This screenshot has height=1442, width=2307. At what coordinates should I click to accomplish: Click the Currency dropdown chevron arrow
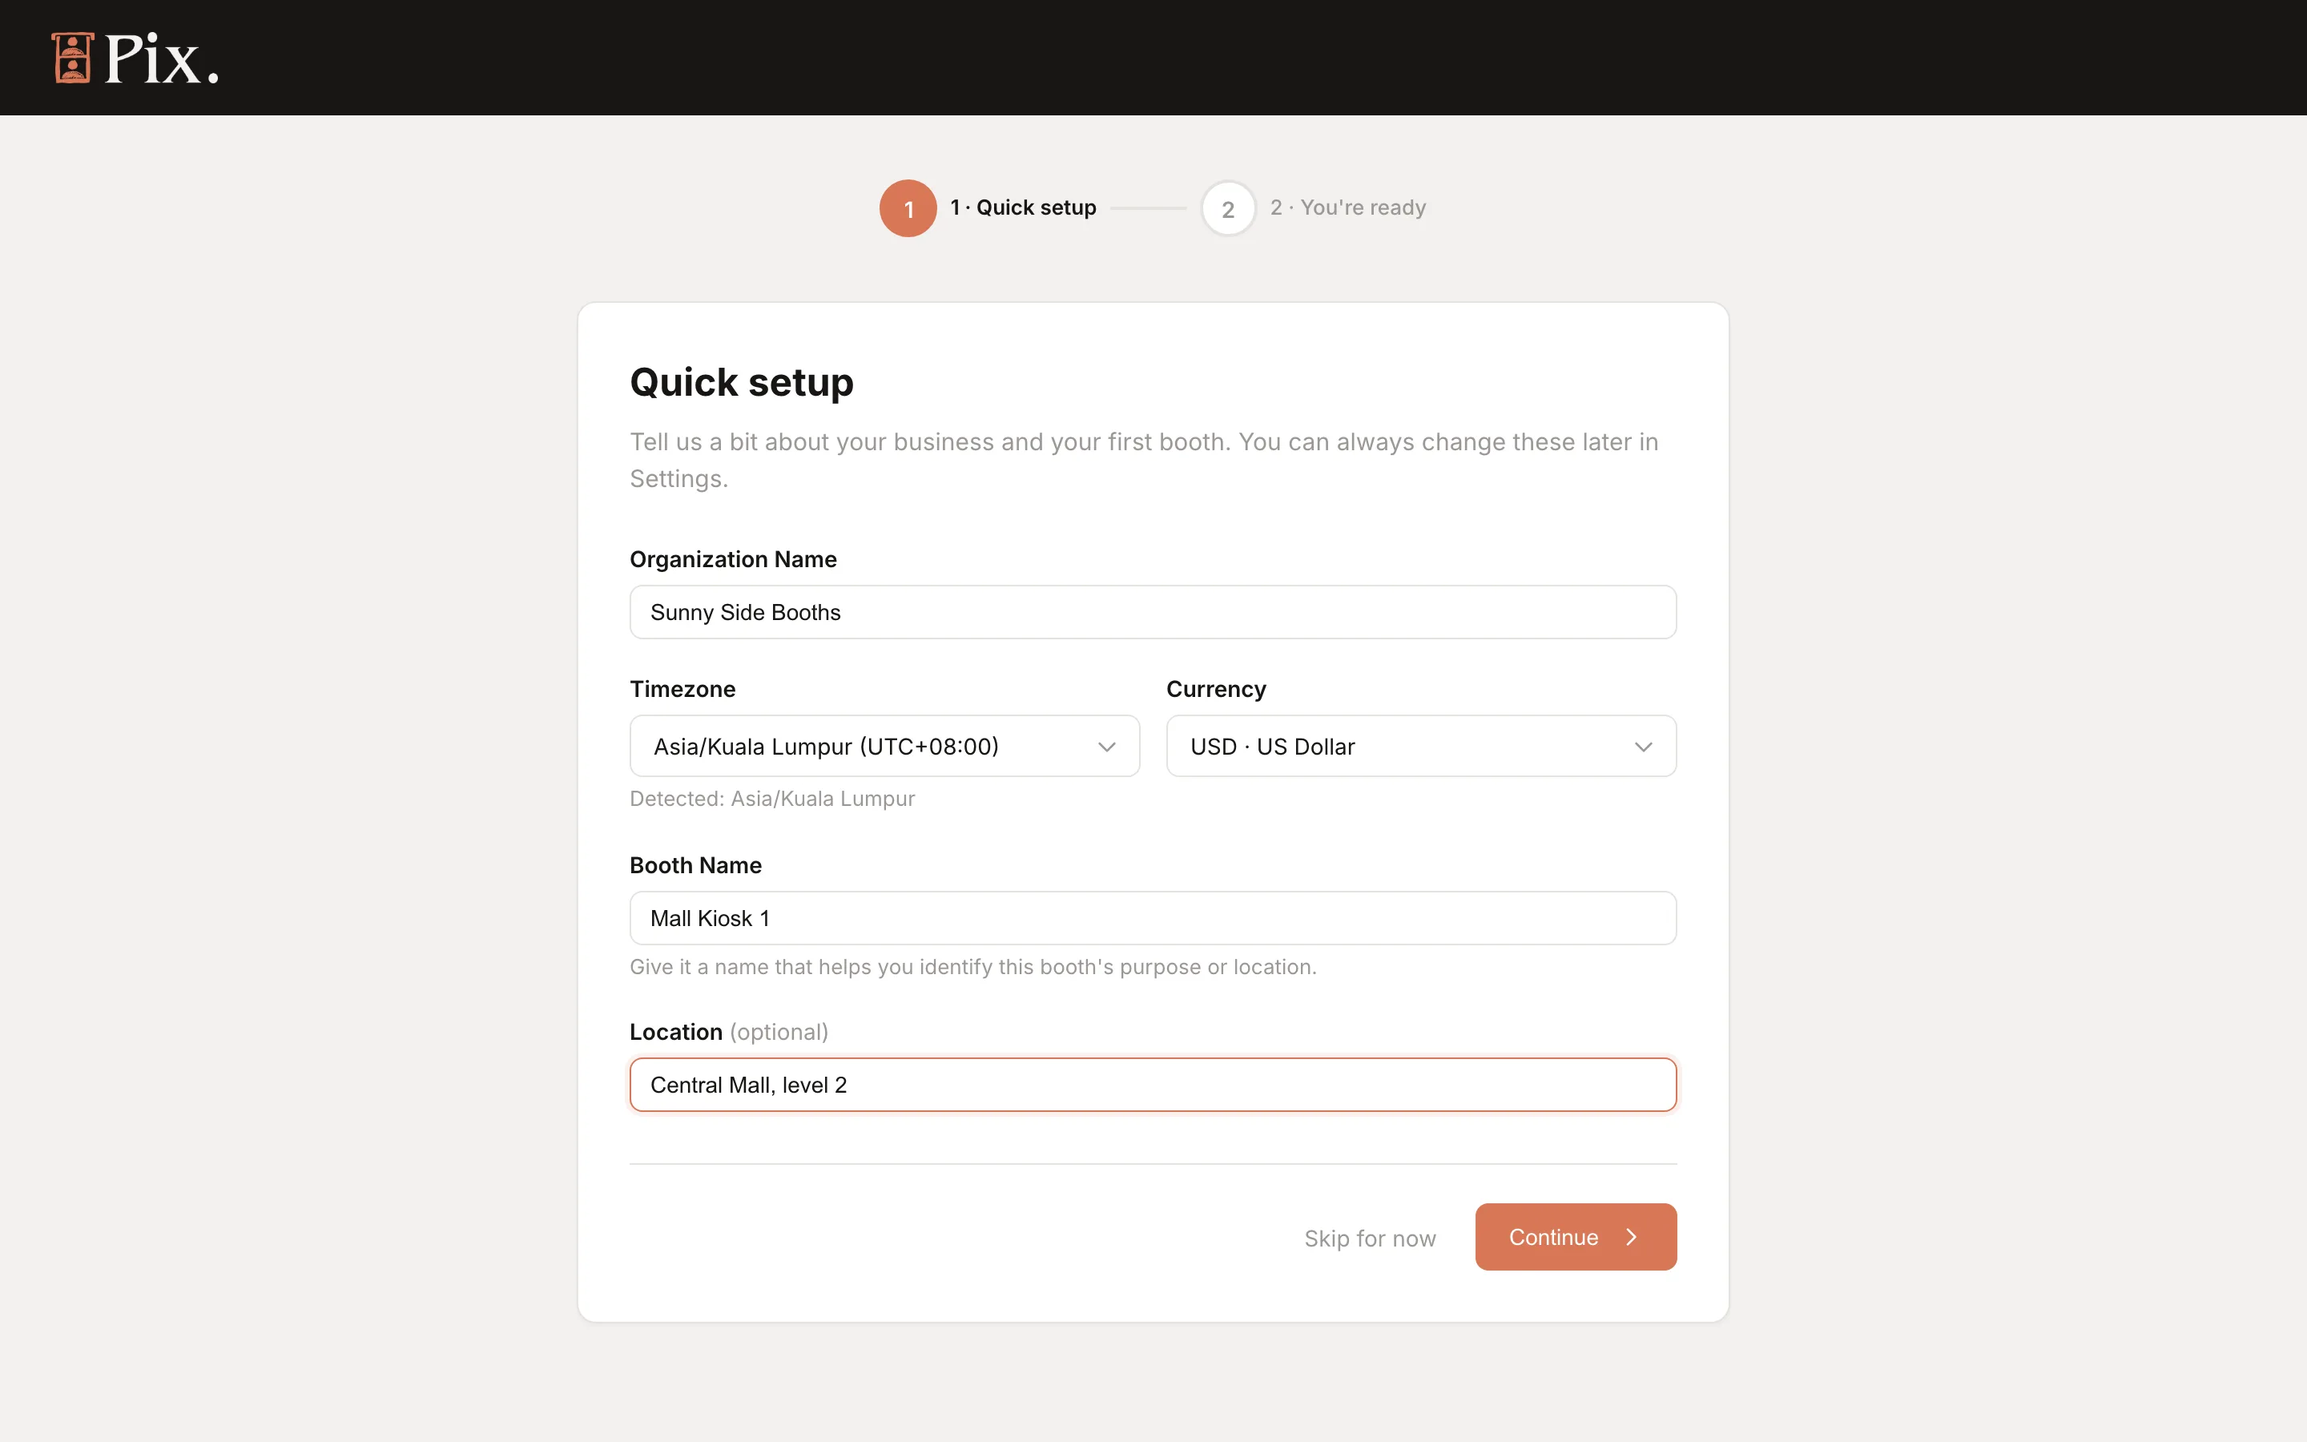1643,747
